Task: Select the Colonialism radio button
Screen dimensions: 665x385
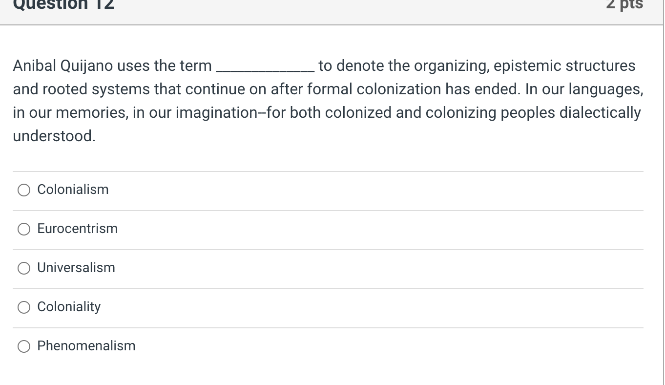Action: tap(23, 190)
